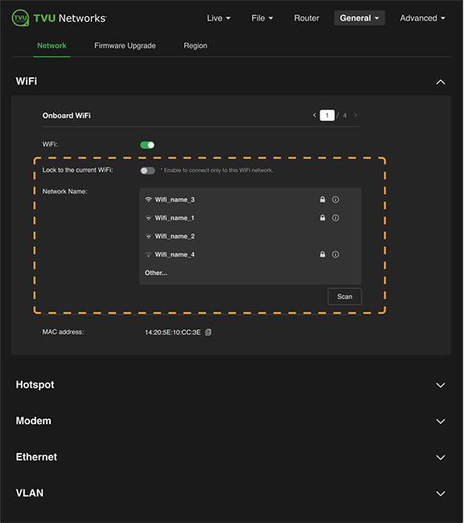The image size is (464, 523).
Task: Collapse the WiFi section
Action: (x=441, y=82)
